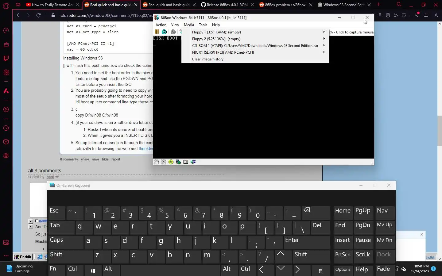Click the ad blocker shield icon in address bar
The image size is (442, 276).
pyautogui.click(x=388, y=15)
